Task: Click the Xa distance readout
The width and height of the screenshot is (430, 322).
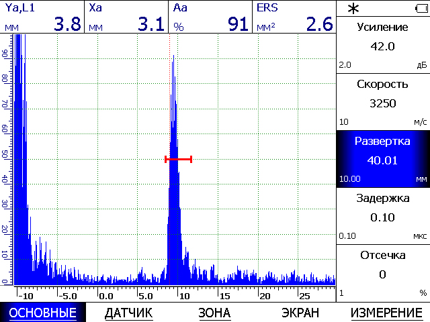Action: coord(126,17)
